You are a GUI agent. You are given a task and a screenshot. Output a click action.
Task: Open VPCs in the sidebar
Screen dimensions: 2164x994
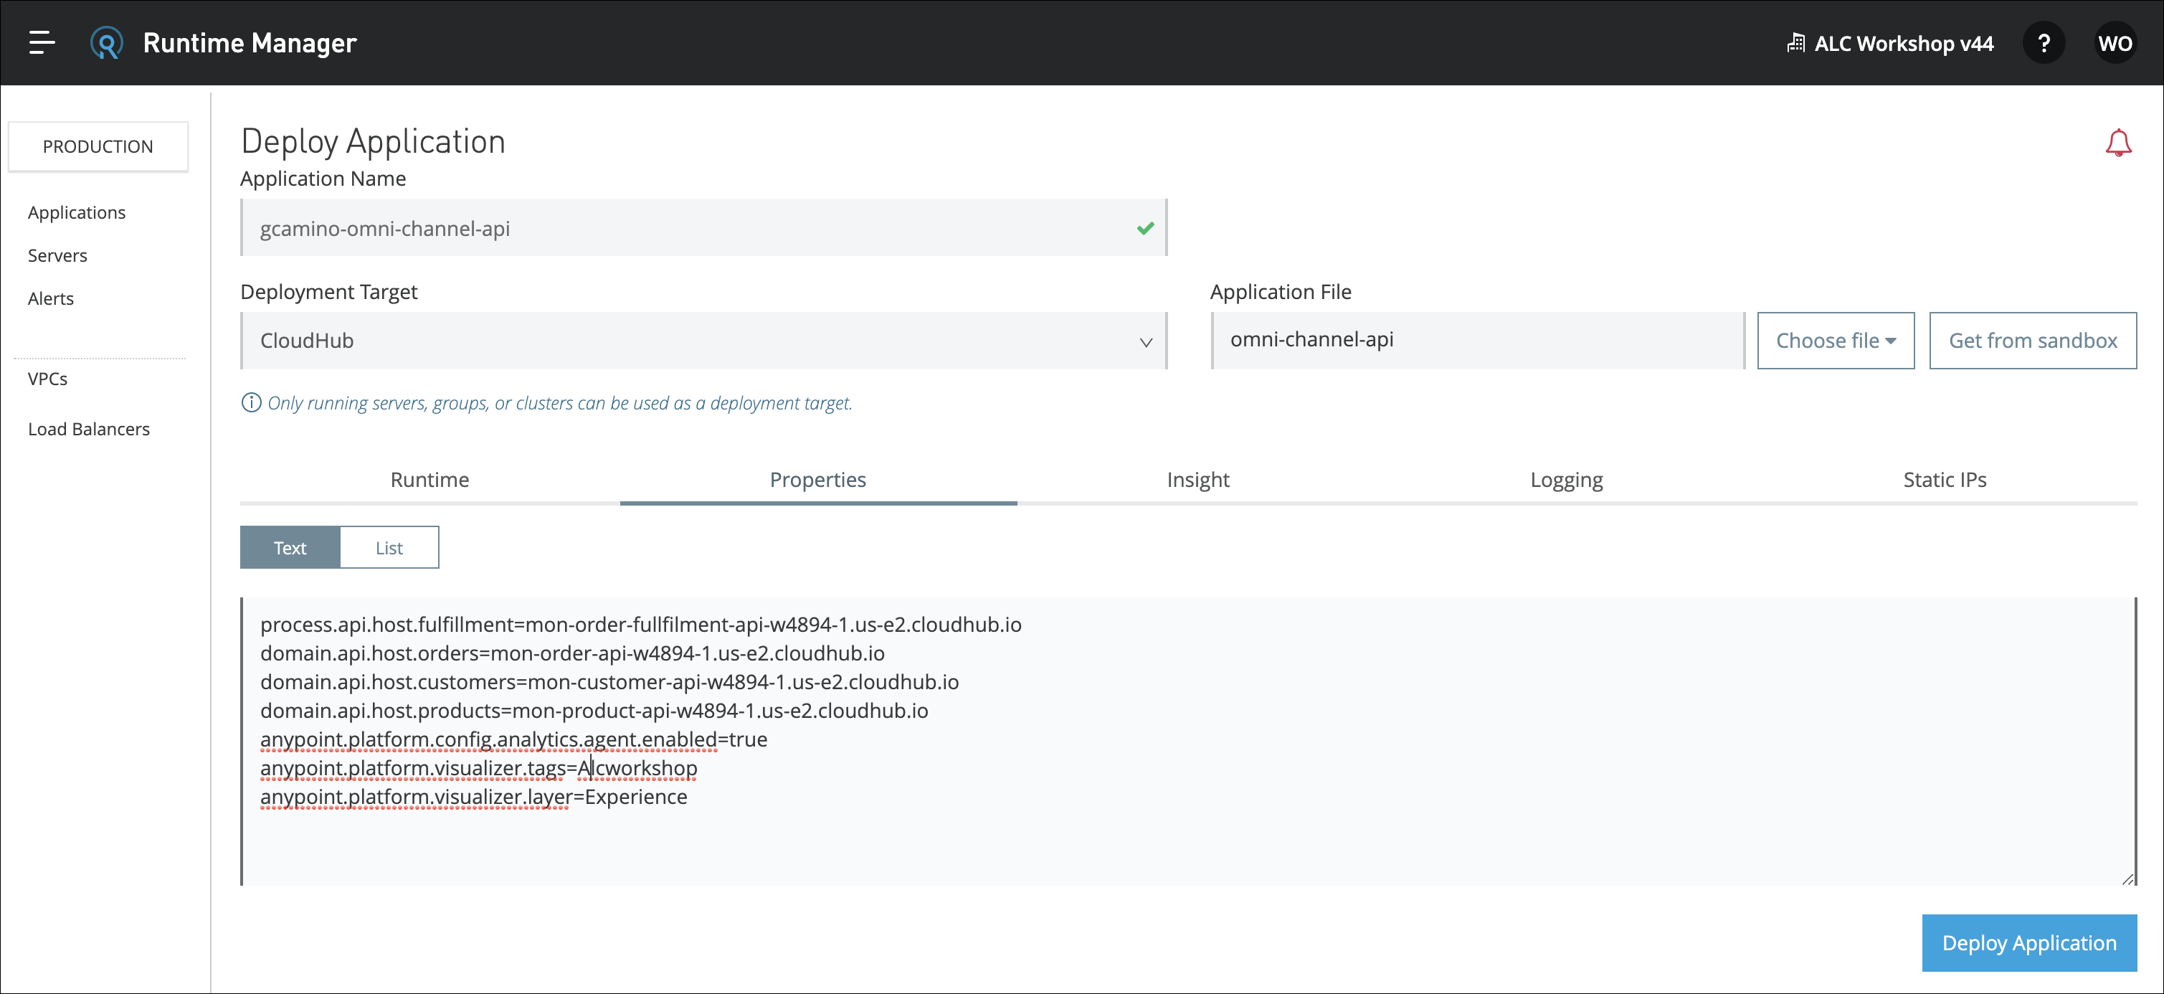pos(47,379)
